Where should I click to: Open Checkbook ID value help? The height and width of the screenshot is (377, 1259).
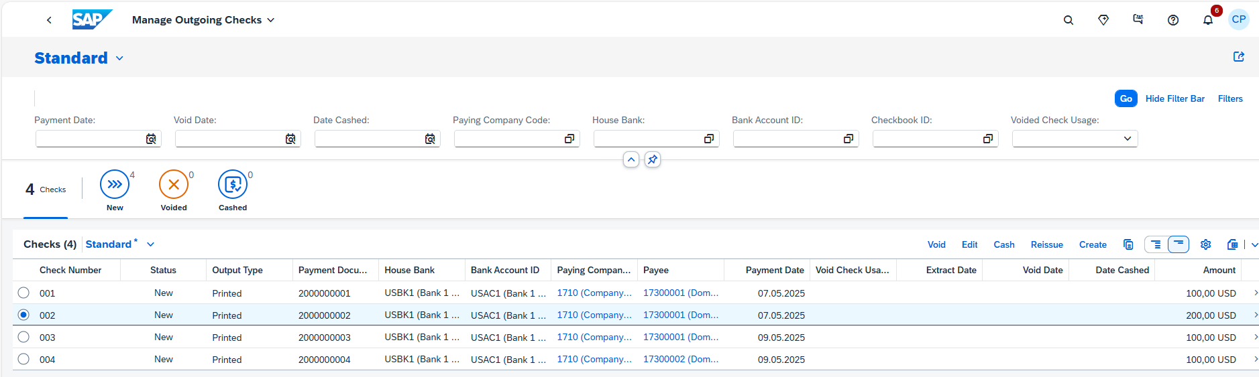(988, 139)
